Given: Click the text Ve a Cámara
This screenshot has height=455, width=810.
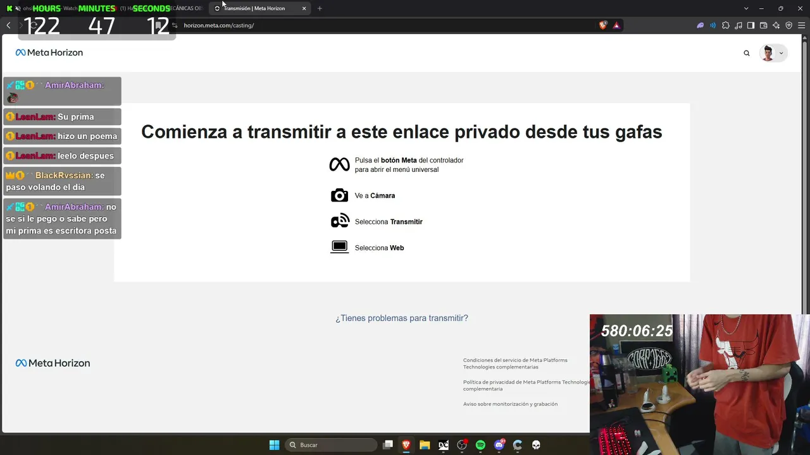Looking at the screenshot, I should pos(375,196).
